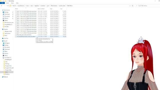Viewport: 160px width, 90px height.
Task: Select the file sized 1,794 KB
Action: (41, 11)
